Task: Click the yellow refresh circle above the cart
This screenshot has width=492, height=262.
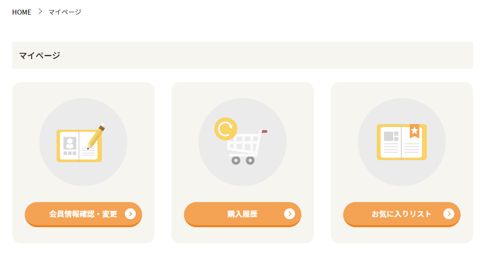Action: pos(225,129)
